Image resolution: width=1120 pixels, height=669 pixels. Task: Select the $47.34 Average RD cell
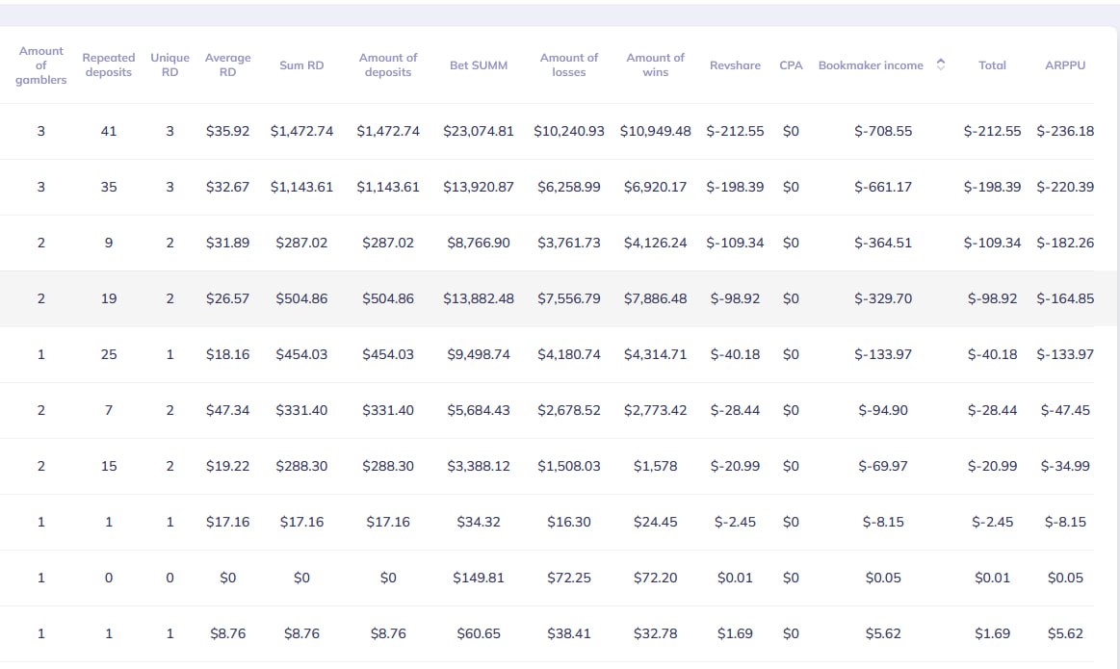tap(227, 410)
